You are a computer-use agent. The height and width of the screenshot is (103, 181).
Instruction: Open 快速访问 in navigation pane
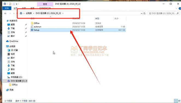(13, 21)
